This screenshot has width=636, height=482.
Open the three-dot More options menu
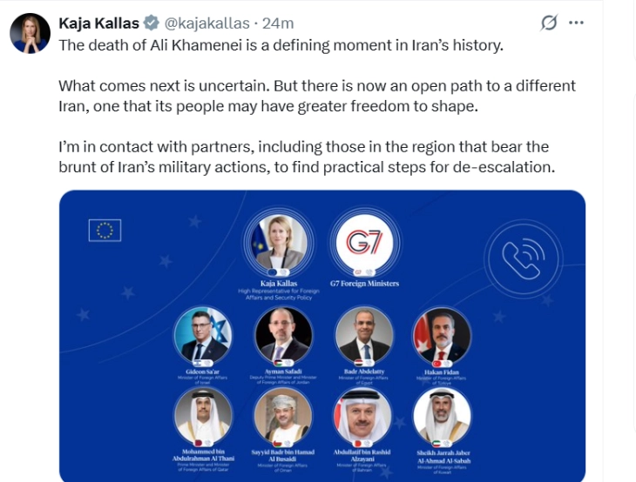[576, 23]
